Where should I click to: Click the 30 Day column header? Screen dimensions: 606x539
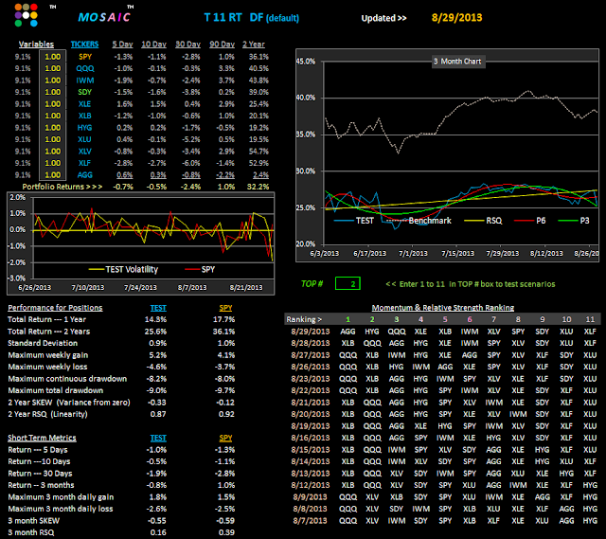(x=187, y=45)
